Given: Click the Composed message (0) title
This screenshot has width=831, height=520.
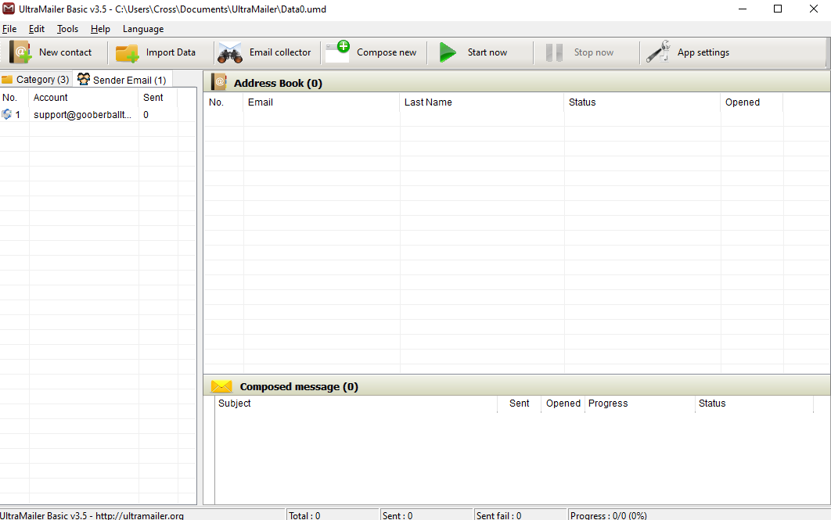Looking at the screenshot, I should [299, 386].
